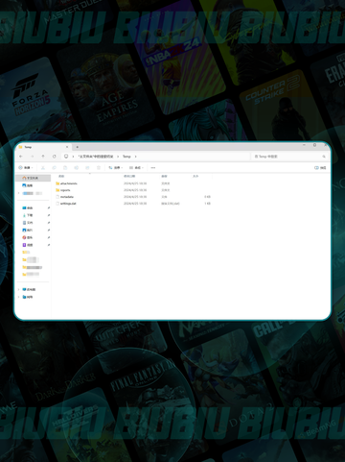Select Network in sidebar
345x462 pixels.
28,297
